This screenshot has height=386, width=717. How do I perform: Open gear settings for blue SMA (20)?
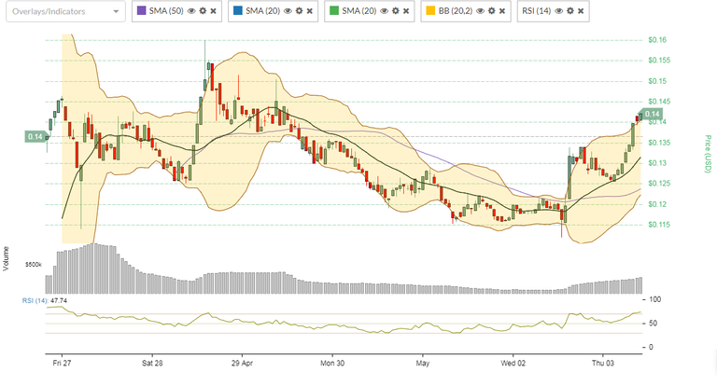(x=299, y=11)
